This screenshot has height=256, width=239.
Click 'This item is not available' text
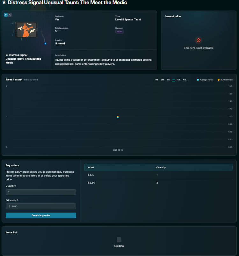(x=199, y=48)
